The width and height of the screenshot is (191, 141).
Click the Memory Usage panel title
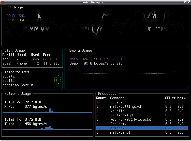[x=80, y=50]
